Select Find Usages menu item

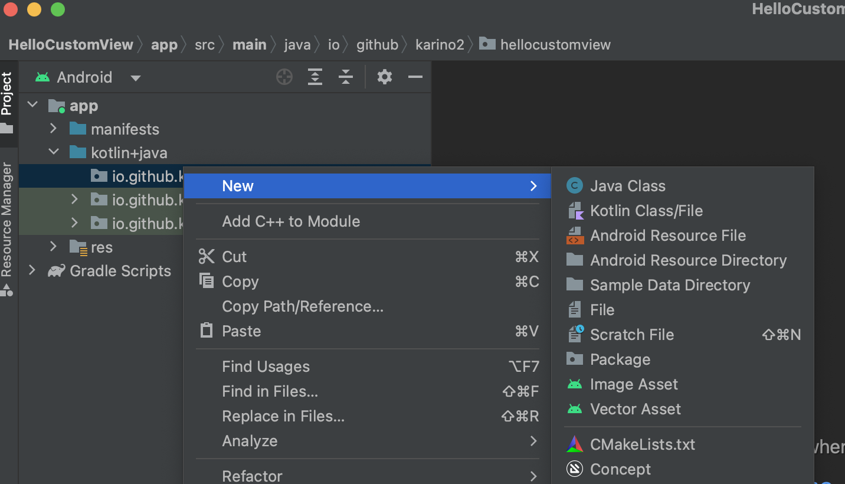pyautogui.click(x=367, y=367)
